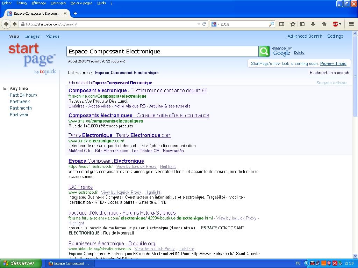Viewport: 358px width, 268px height.
Task: Open the Fichier menu
Action: click(7, 3)
